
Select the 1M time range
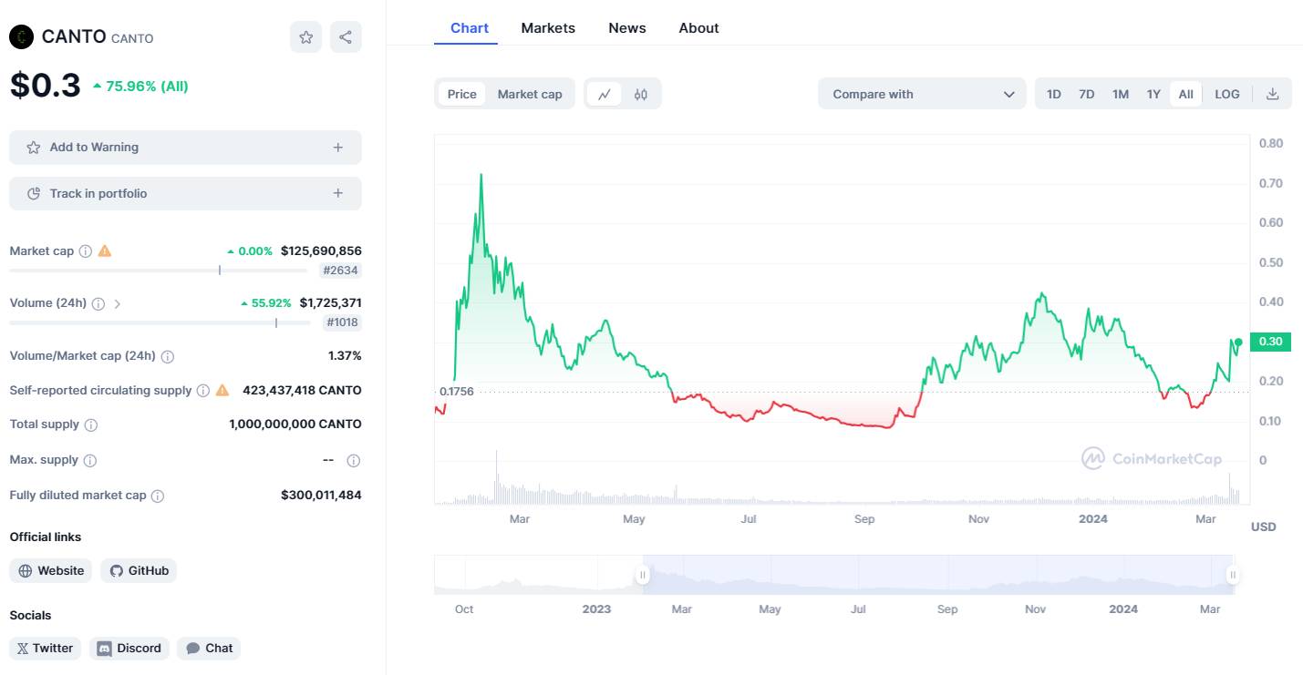coord(1121,94)
